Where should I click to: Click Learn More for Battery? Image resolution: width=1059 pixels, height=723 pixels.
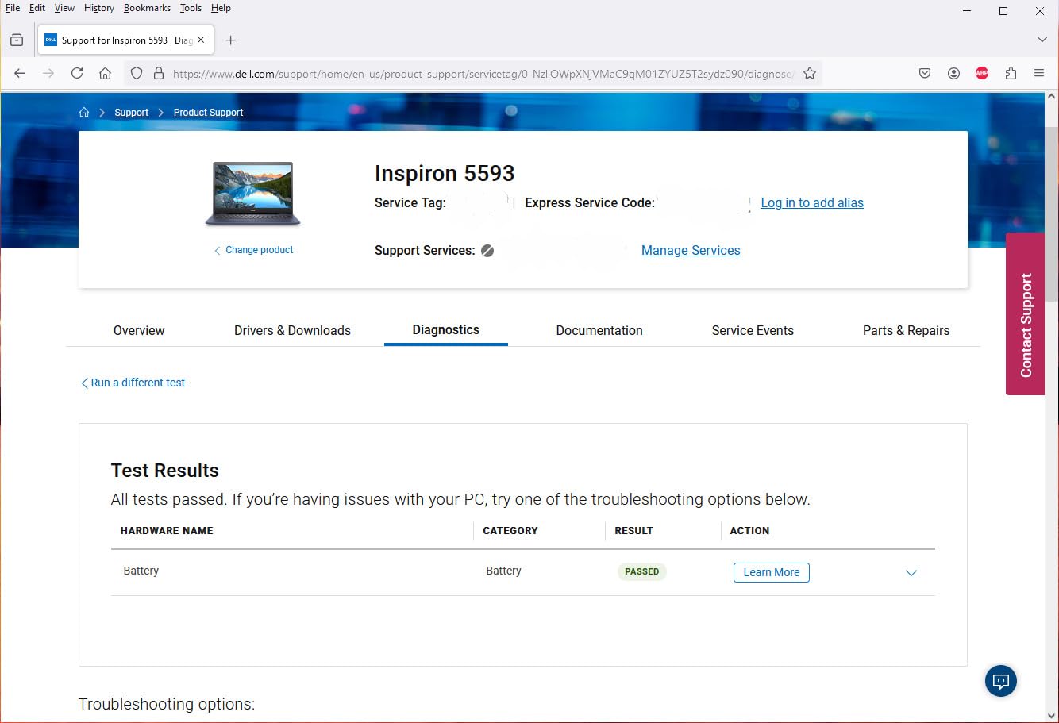coord(772,572)
